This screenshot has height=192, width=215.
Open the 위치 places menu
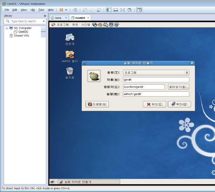pyautogui.click(x=75, y=25)
